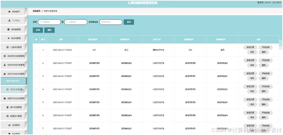Check the checkbox for row 1
The image size is (283, 135).
pyautogui.click(x=36, y=50)
